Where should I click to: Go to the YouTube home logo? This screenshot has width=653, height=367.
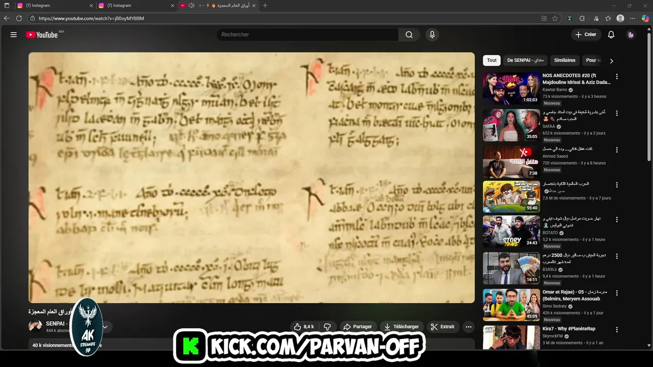tap(42, 35)
